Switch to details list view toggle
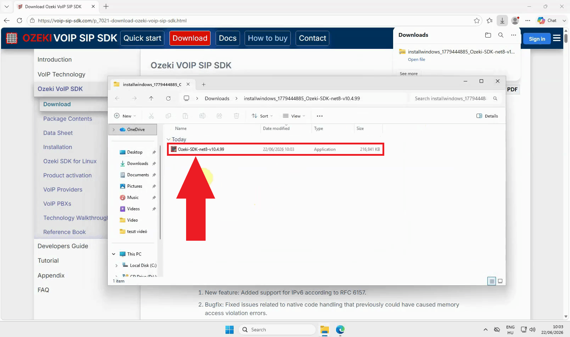The width and height of the screenshot is (570, 337). coord(492,281)
